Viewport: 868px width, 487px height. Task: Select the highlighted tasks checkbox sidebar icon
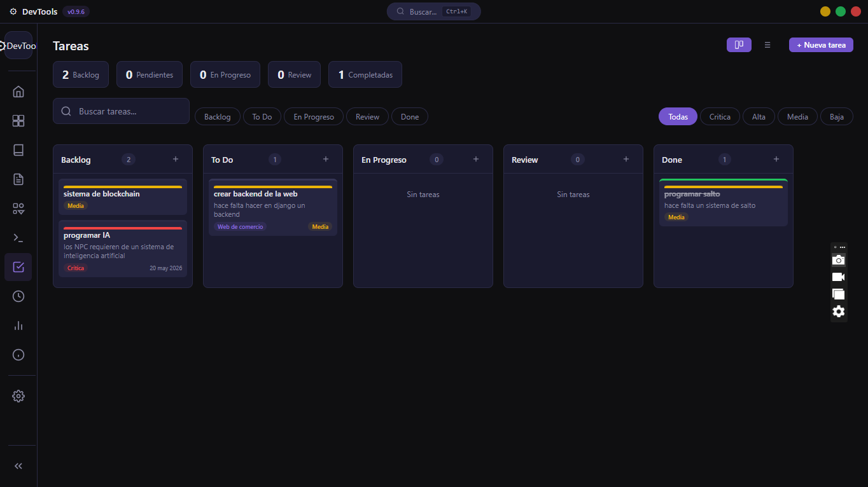(x=18, y=267)
